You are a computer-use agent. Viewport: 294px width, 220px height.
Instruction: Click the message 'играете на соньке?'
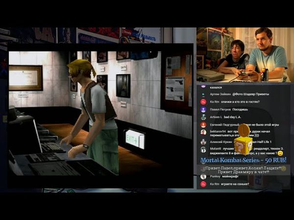coord(235,184)
